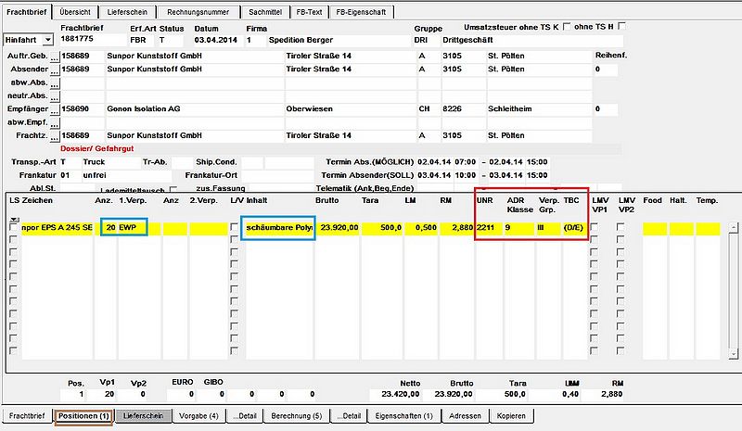Click the RM cell 2,880 in yellow row
Image resolution: width=742 pixels, height=431 pixels.
pyautogui.click(x=456, y=228)
